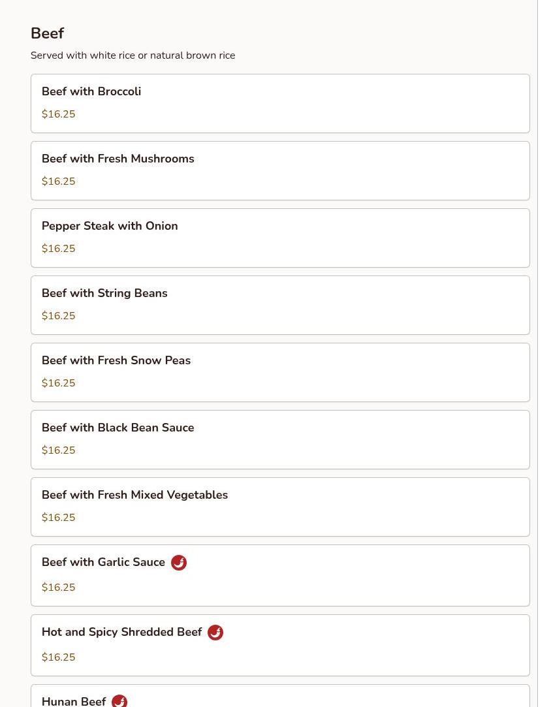Open Beef with Fresh Mixed Vegetables
Image resolution: width=551 pixels, height=707 pixels.
click(x=280, y=507)
